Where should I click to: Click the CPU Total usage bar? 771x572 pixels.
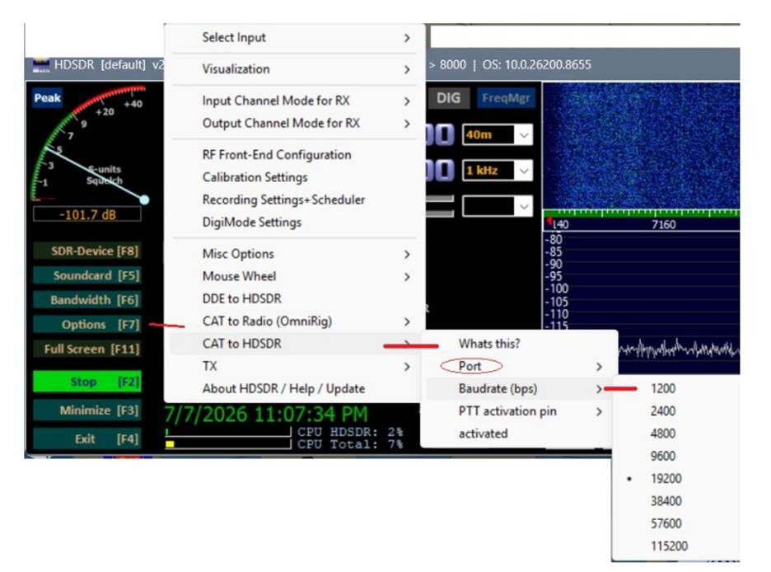(228, 444)
